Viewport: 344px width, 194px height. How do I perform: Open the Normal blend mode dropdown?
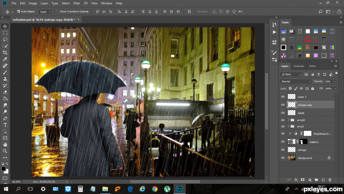point(296,81)
